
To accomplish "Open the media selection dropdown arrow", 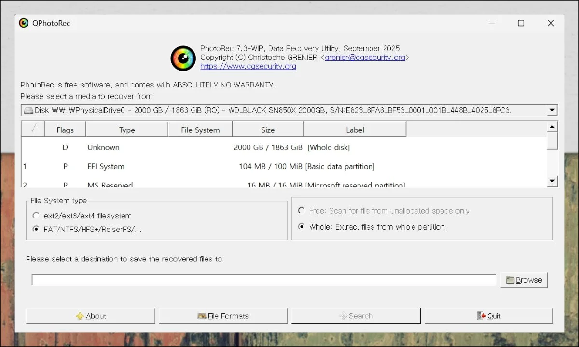I will pos(552,110).
